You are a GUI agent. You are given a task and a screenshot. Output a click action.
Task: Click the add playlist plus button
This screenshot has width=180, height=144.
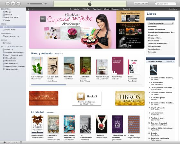pos(4,142)
